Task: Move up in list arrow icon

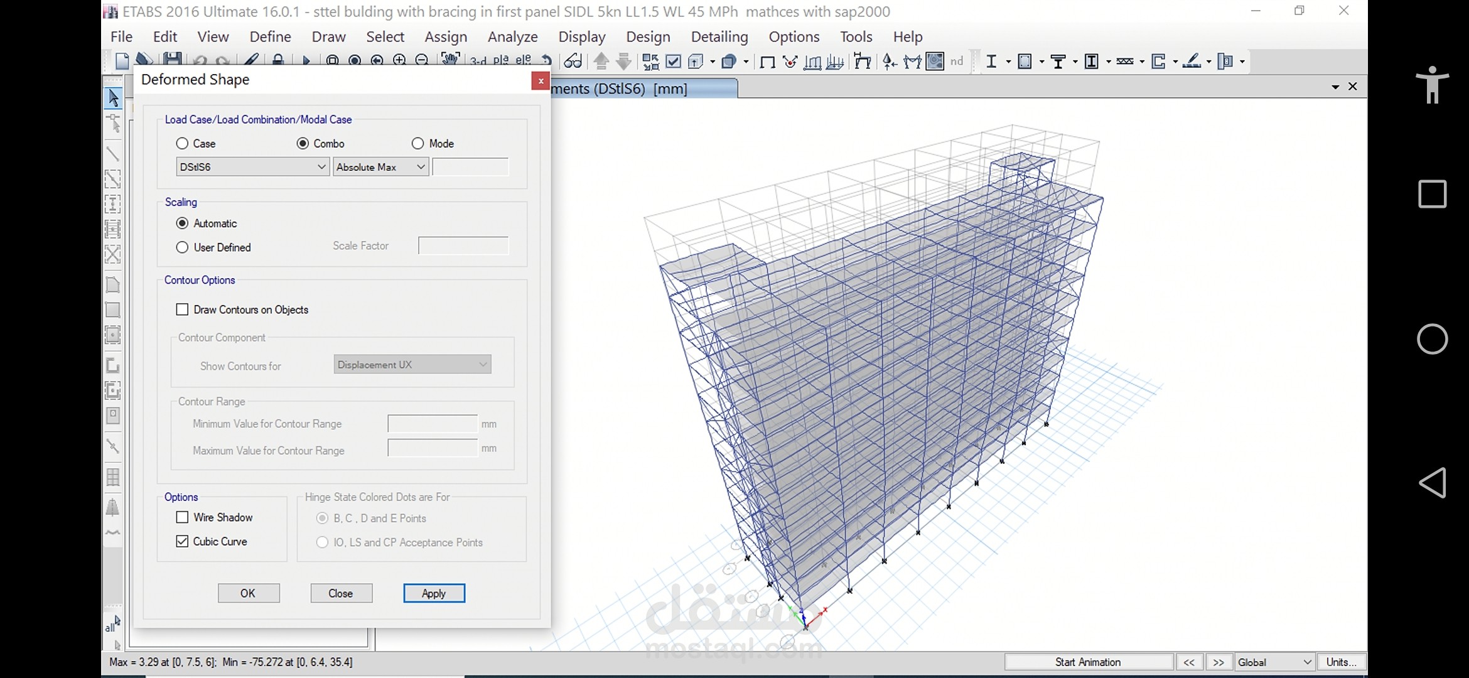Action: (601, 61)
